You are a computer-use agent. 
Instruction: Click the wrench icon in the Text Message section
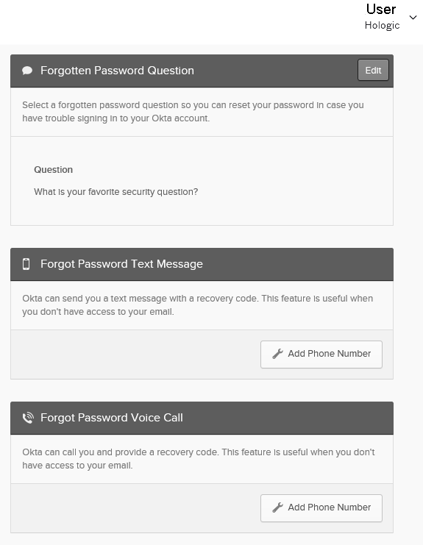coord(277,354)
